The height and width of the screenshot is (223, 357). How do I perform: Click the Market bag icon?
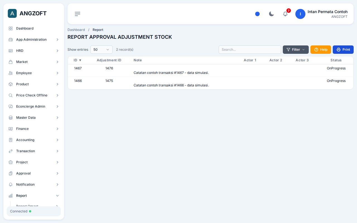point(11,62)
